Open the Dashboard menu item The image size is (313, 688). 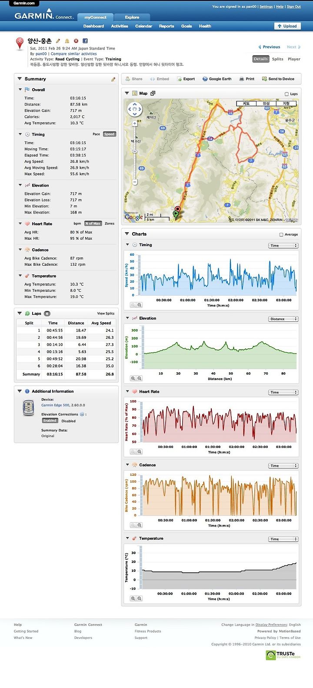[x=93, y=26]
